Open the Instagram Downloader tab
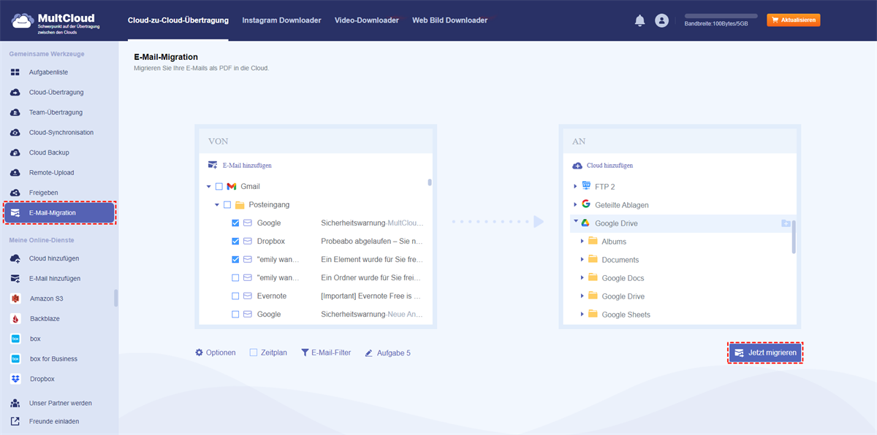The image size is (877, 435). click(281, 20)
